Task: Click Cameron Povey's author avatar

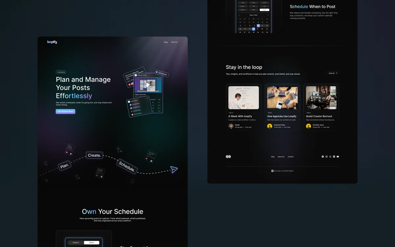Action: click(270, 126)
